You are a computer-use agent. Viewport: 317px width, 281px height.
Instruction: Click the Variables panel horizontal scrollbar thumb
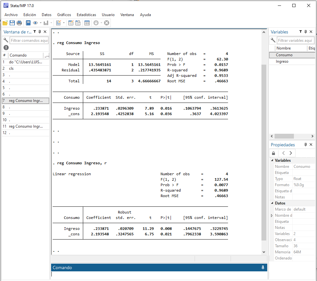(284, 136)
